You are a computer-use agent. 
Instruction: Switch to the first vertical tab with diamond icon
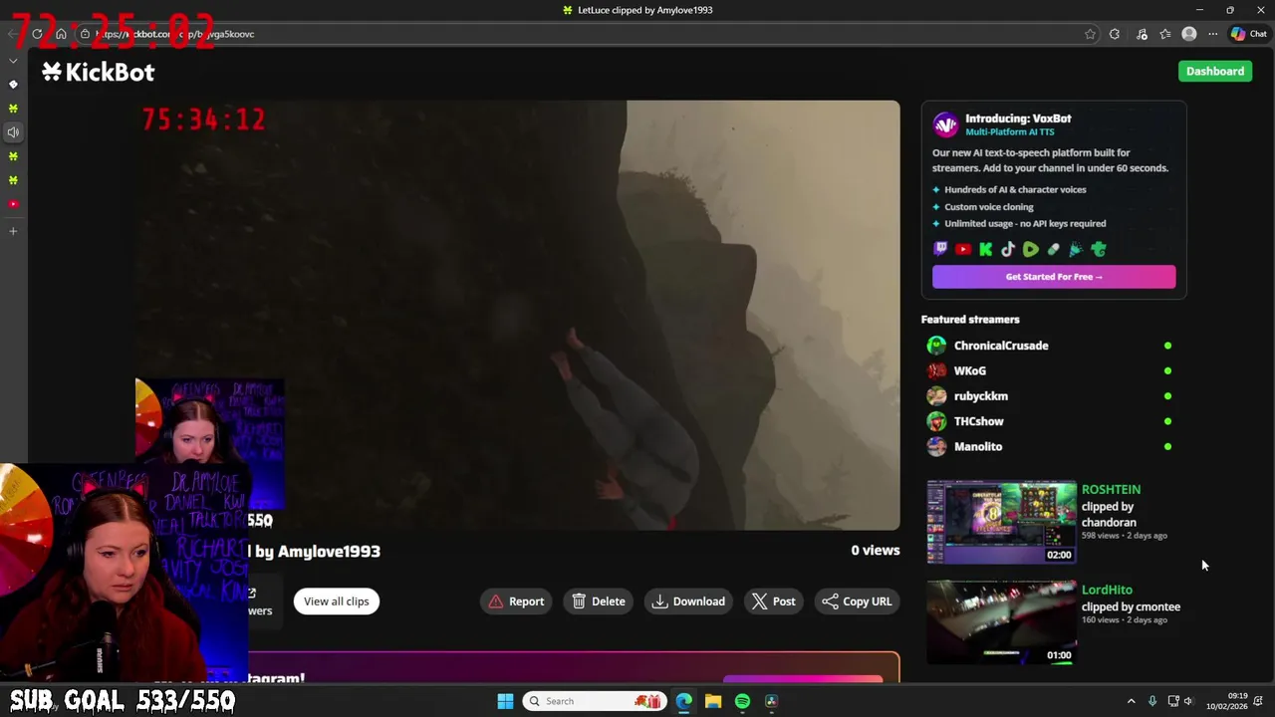coord(13,85)
